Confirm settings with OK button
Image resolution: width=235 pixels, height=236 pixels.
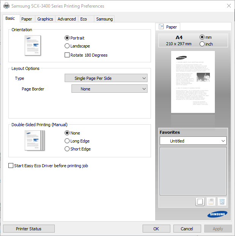click(x=156, y=229)
